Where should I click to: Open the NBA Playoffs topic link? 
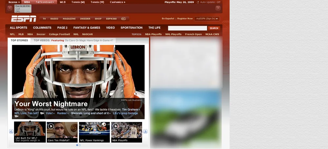pos(153,34)
